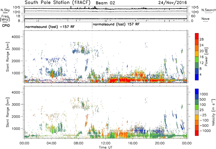Click the "1000" tick on velocity panel axis
Image resolution: width=216 pixels, height=149 pixels.
coord(16,129)
